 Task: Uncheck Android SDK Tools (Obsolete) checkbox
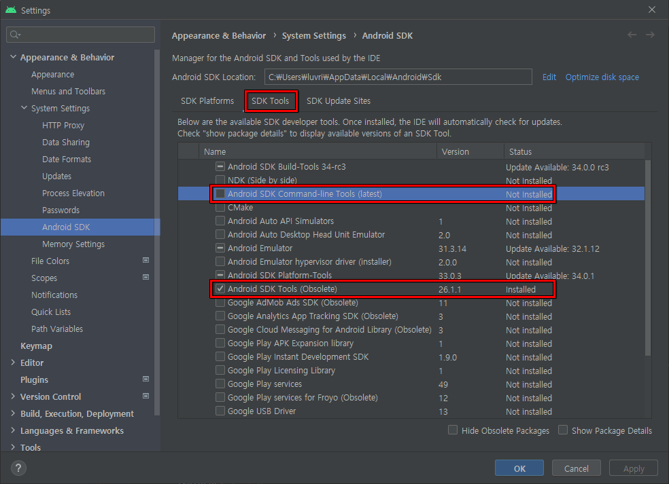(x=220, y=289)
